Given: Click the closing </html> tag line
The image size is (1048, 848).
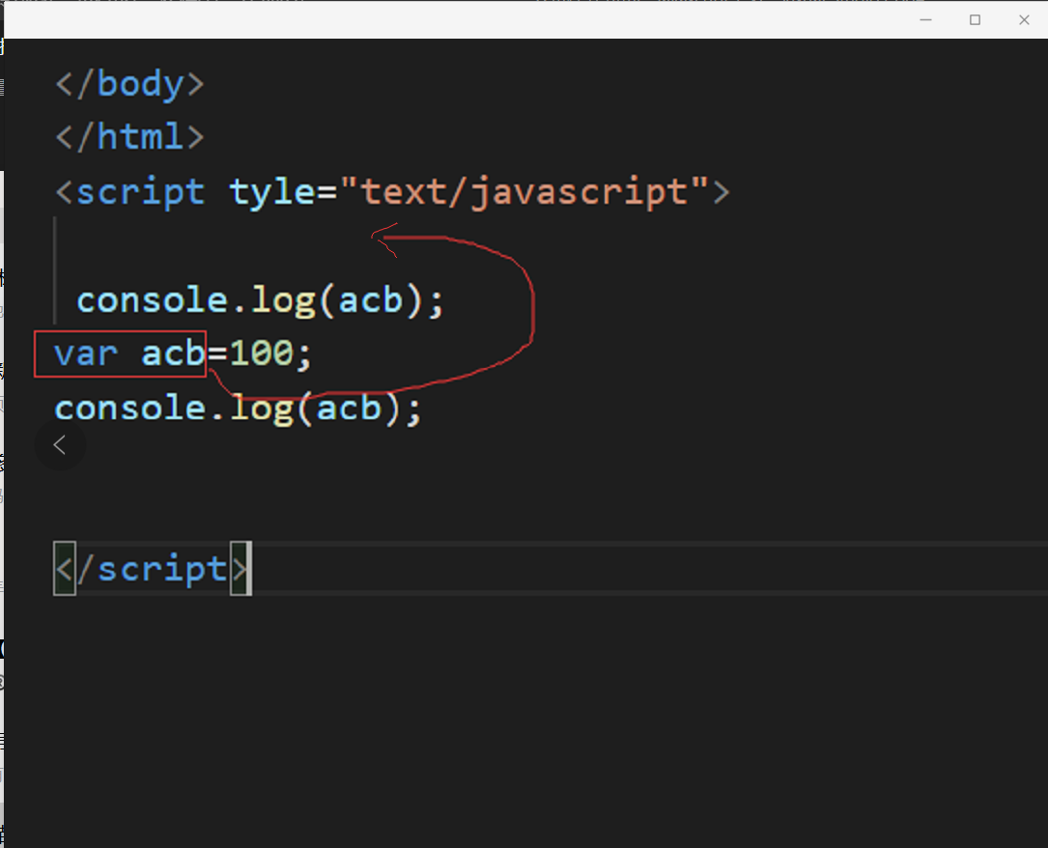Looking at the screenshot, I should tap(129, 137).
